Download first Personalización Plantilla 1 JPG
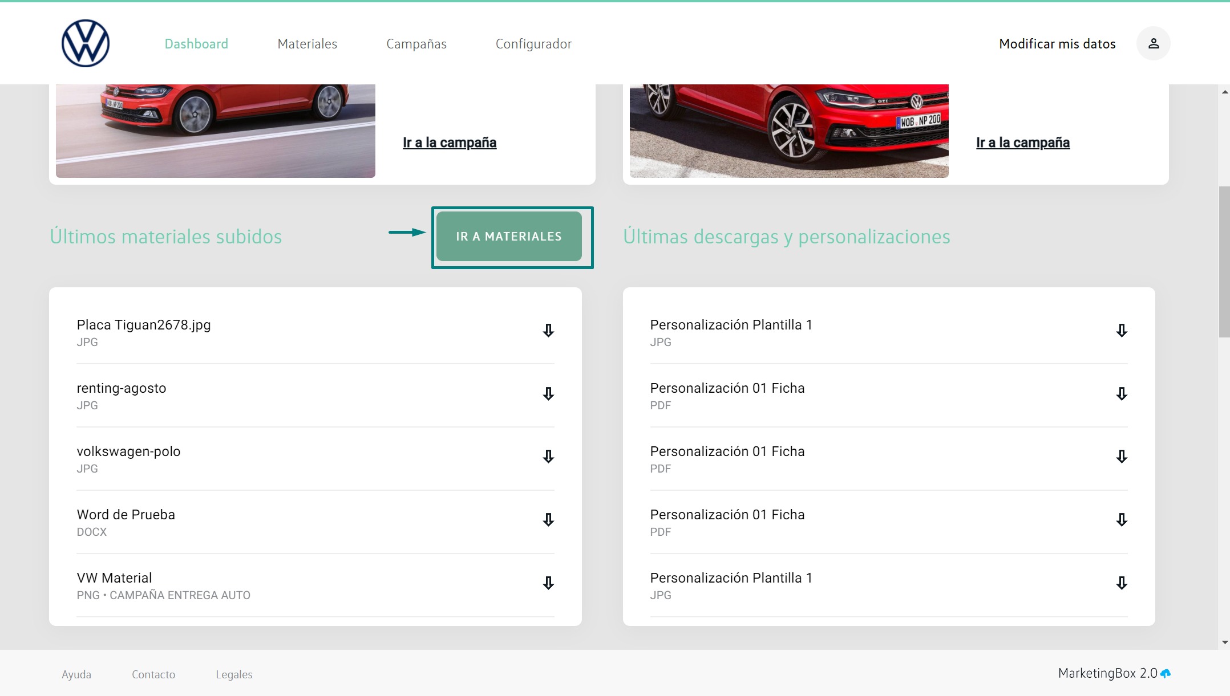Screen dimensions: 1230x696 point(1122,331)
